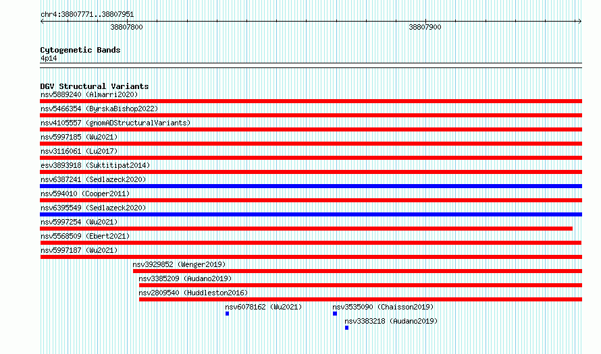Image resolution: width=601 pixels, height=354 pixels.
Task: Select the red bar under nsv2809540
Action: [x=361, y=299]
